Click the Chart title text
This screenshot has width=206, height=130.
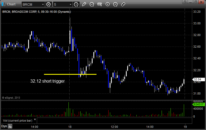pos(11,4)
